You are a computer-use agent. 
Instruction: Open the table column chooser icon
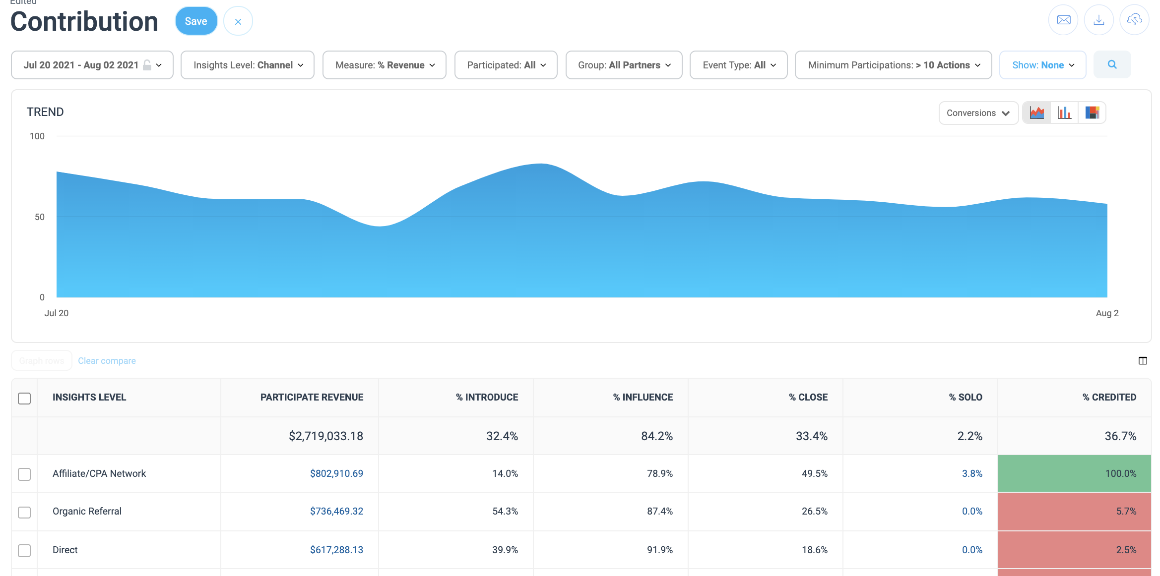point(1143,361)
